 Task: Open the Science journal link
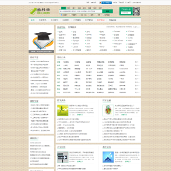point(76,44)
